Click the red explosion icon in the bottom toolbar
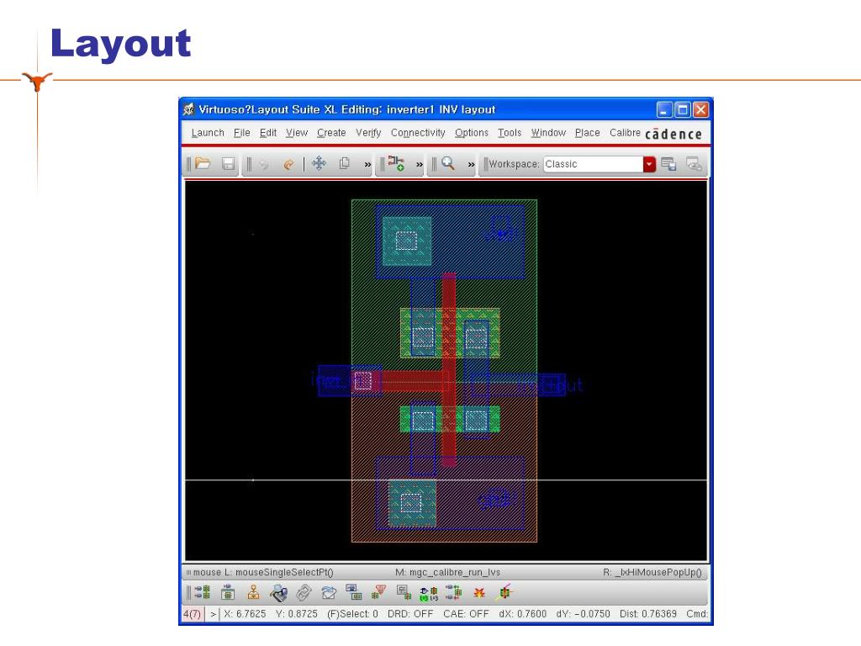The width and height of the screenshot is (861, 646). click(x=479, y=593)
